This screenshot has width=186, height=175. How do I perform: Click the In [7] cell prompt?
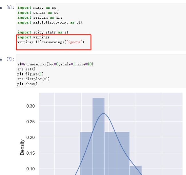pyautogui.click(x=9, y=59)
